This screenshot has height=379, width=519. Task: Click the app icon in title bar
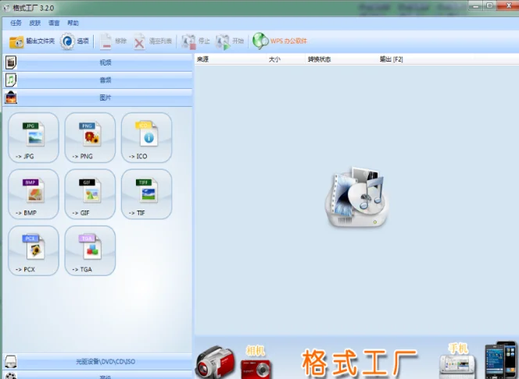click(6, 8)
